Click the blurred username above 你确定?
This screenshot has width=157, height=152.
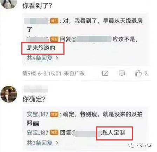click(x=35, y=89)
